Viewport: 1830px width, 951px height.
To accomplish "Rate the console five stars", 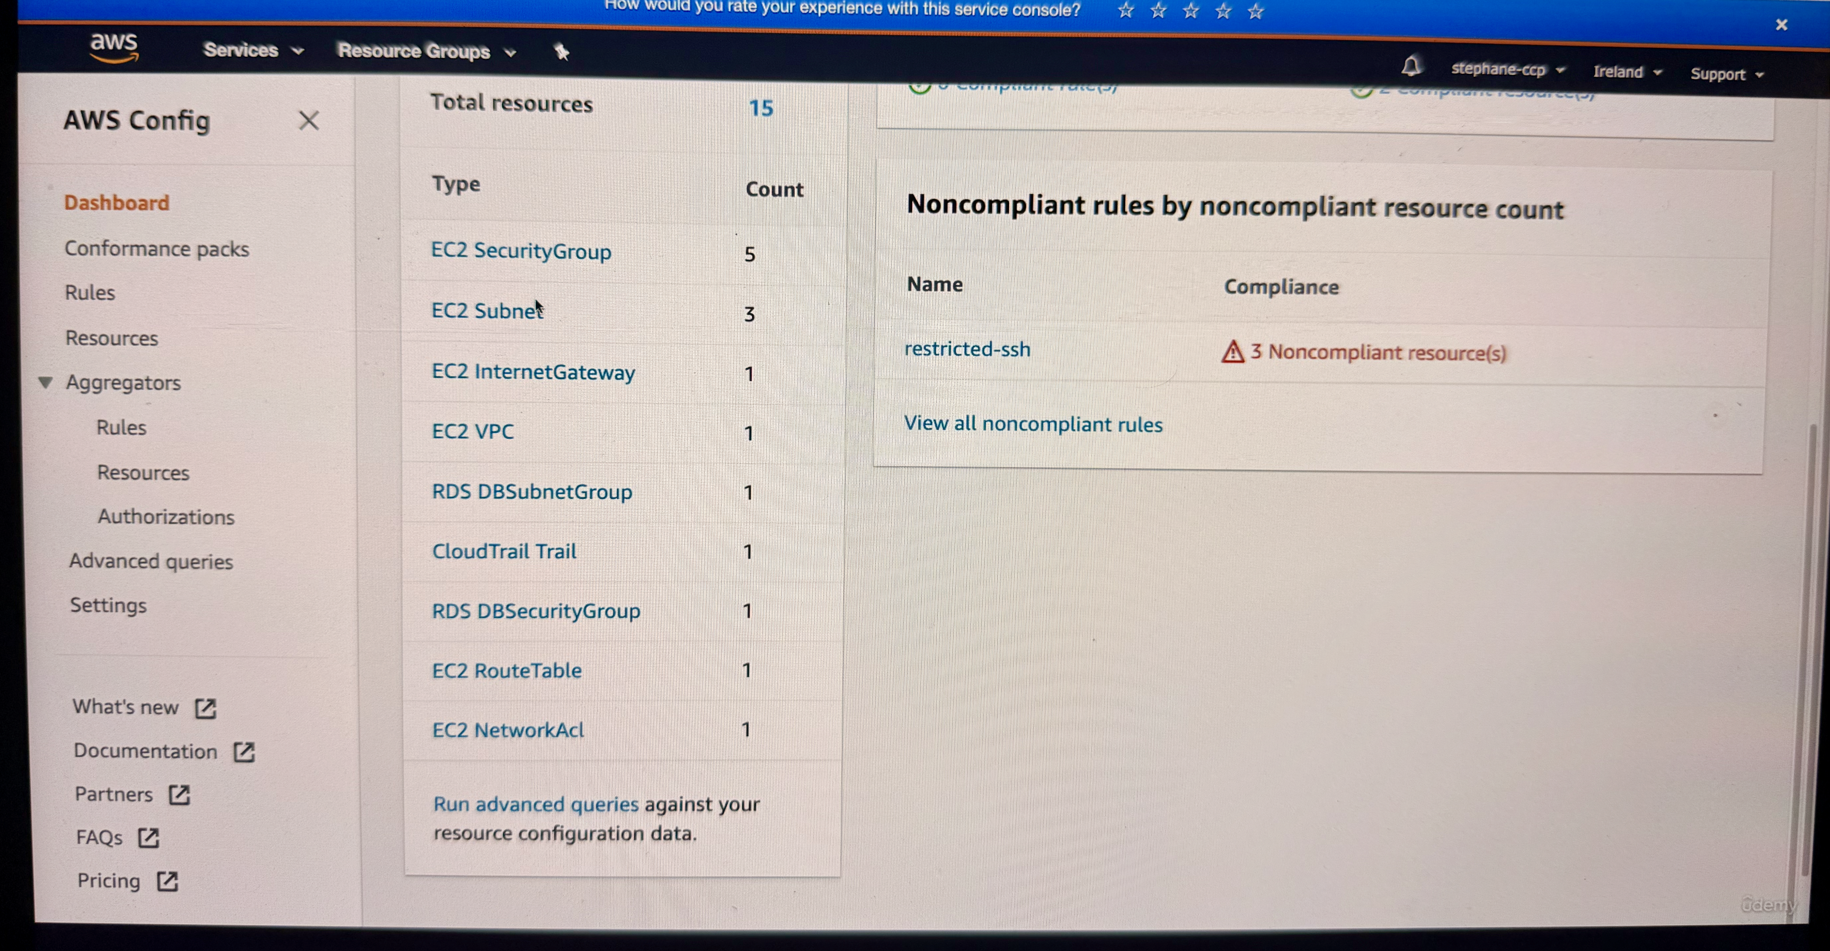I will click(1256, 11).
